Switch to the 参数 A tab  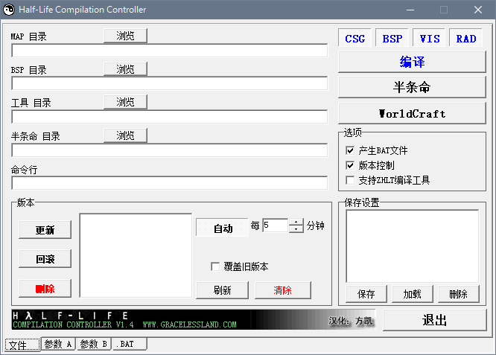58,345
